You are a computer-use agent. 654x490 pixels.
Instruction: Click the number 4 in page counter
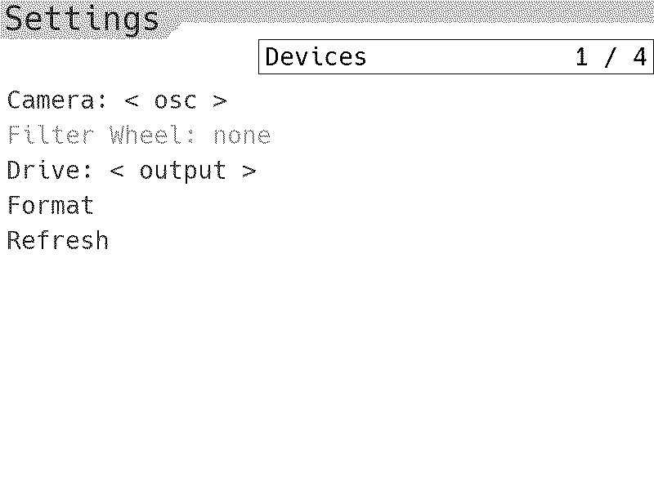pos(640,56)
